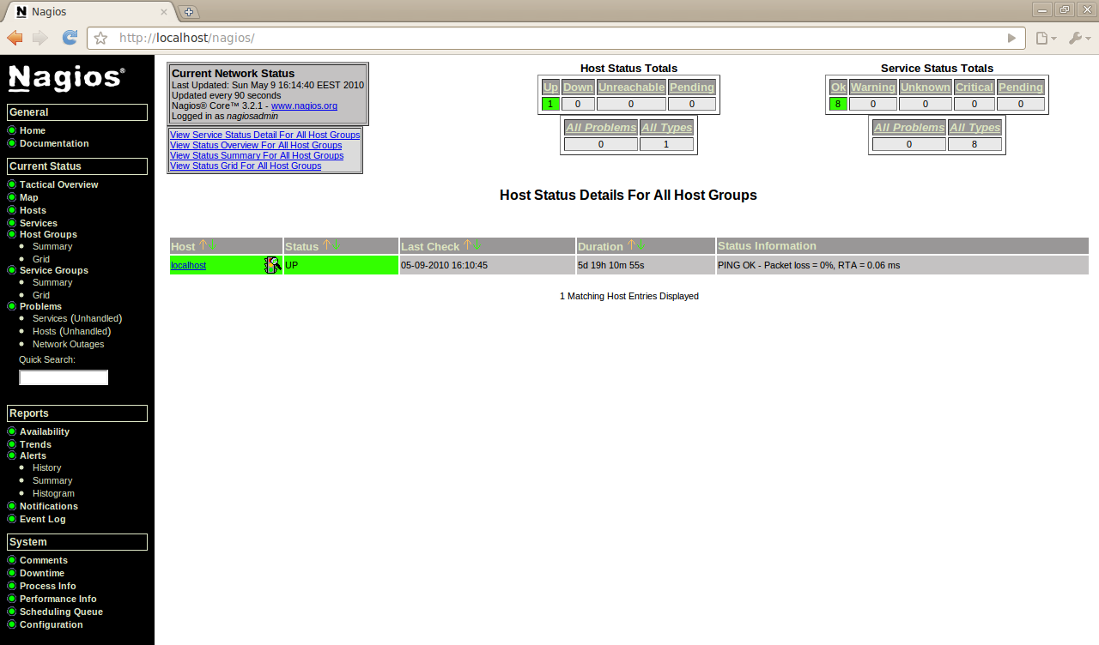Open Downtime page
Image resolution: width=1099 pixels, height=645 pixels.
tap(42, 573)
